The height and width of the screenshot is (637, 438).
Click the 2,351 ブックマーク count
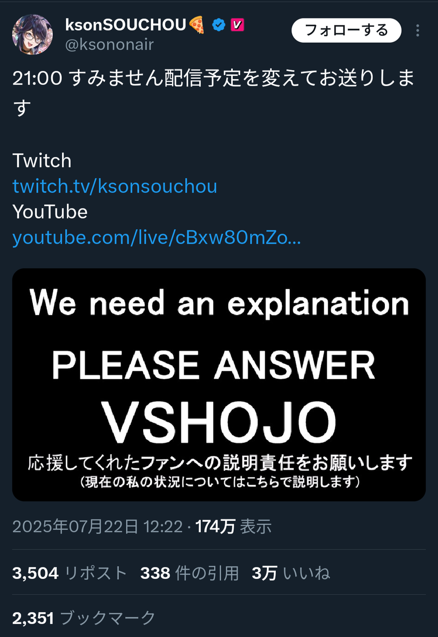point(84,618)
